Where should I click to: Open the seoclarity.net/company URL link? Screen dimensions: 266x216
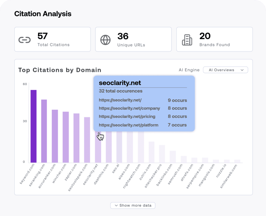point(129,108)
